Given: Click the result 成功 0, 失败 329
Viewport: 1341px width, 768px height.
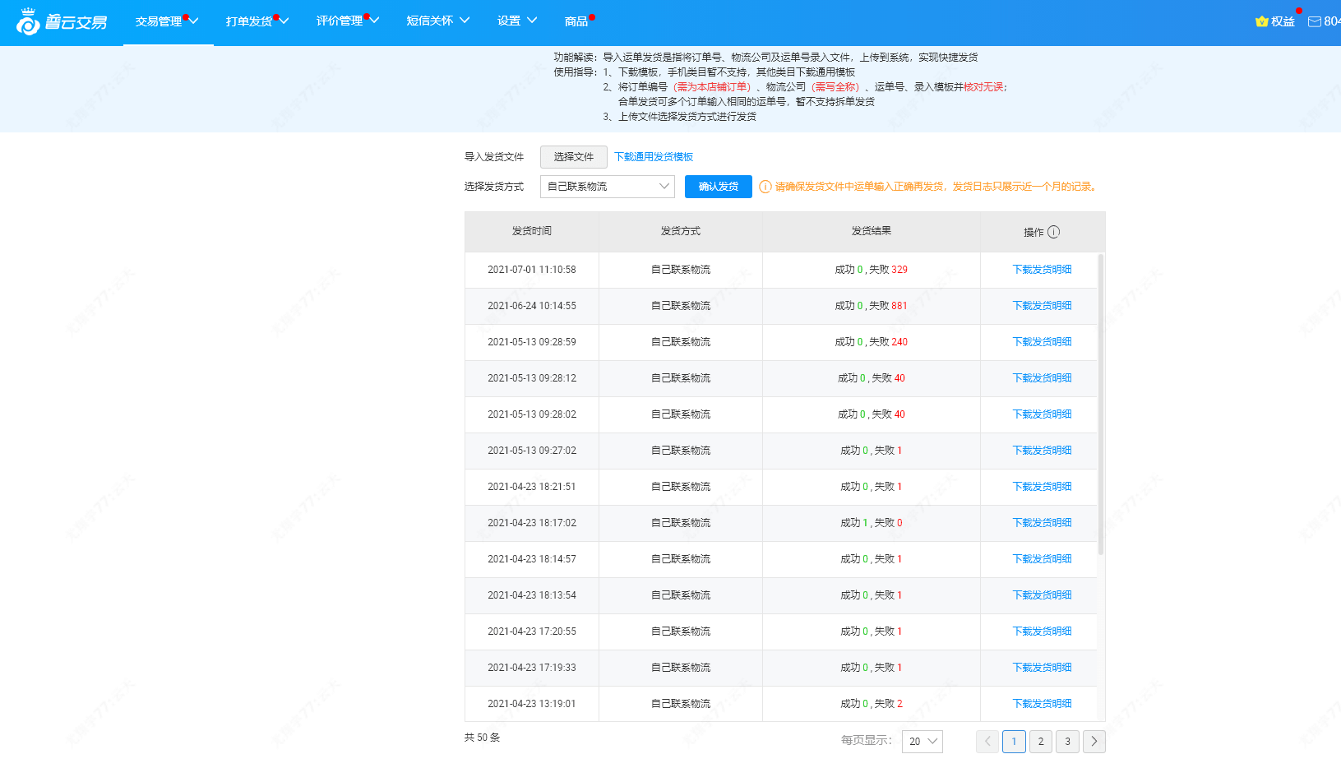Looking at the screenshot, I should [x=872, y=270].
